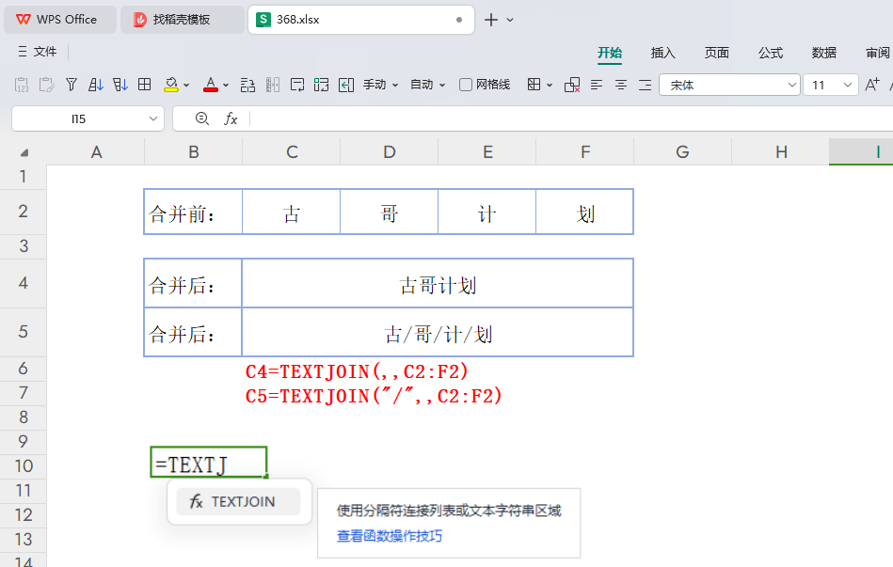Switch to the 公式 ribbon tab

[770, 53]
